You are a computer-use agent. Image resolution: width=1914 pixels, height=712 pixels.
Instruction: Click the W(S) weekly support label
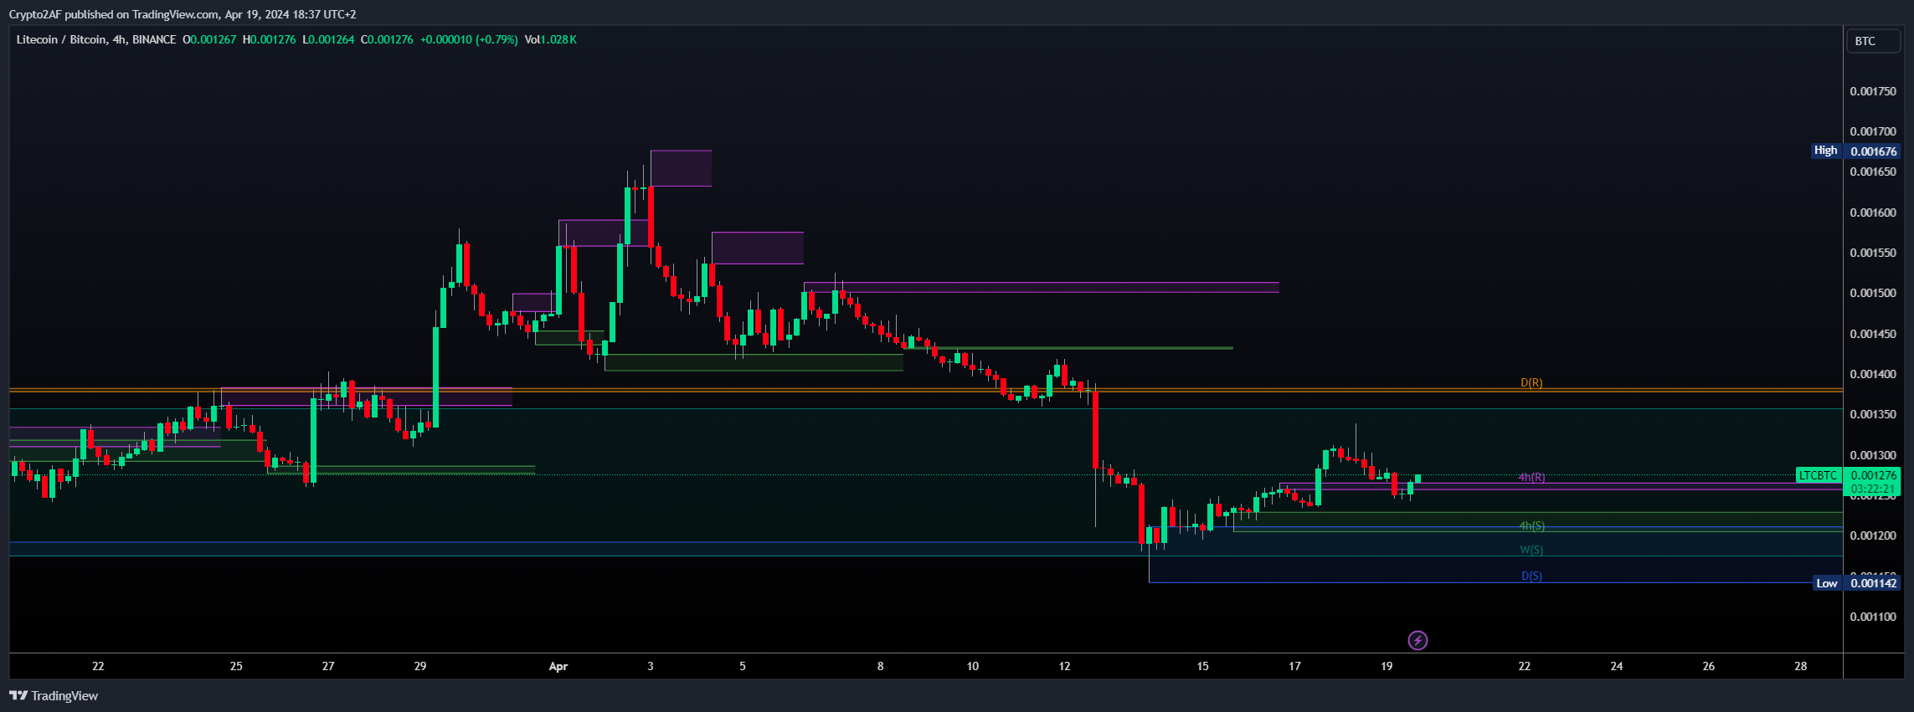click(x=1531, y=550)
